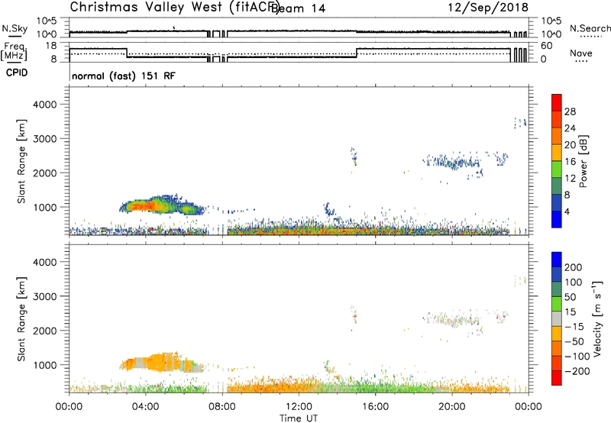Click the '-200' label on the velocity color bar
Screen dimensions: 611x423
pos(577,371)
